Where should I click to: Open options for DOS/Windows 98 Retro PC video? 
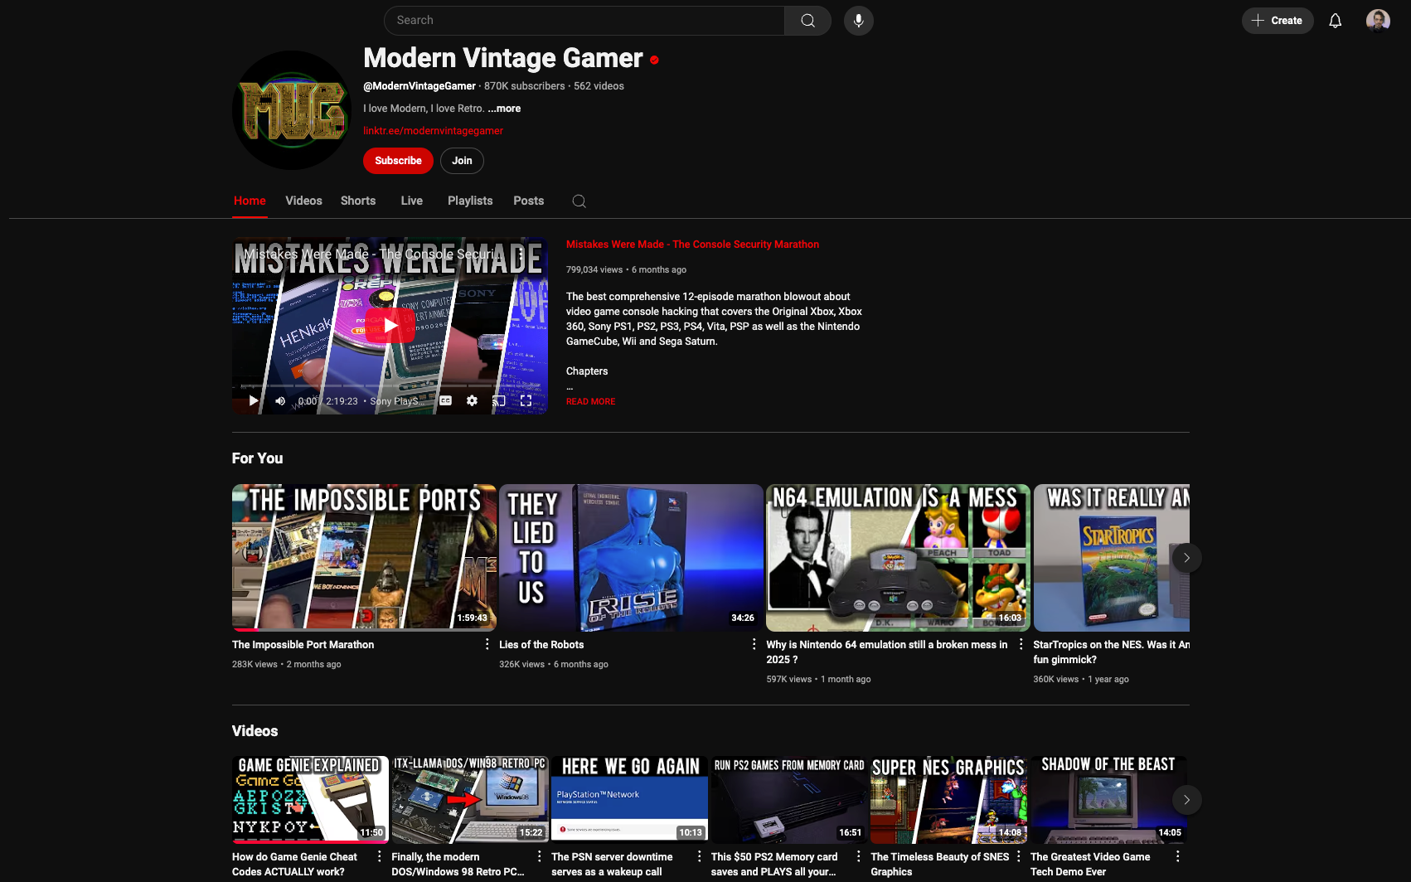tap(540, 857)
